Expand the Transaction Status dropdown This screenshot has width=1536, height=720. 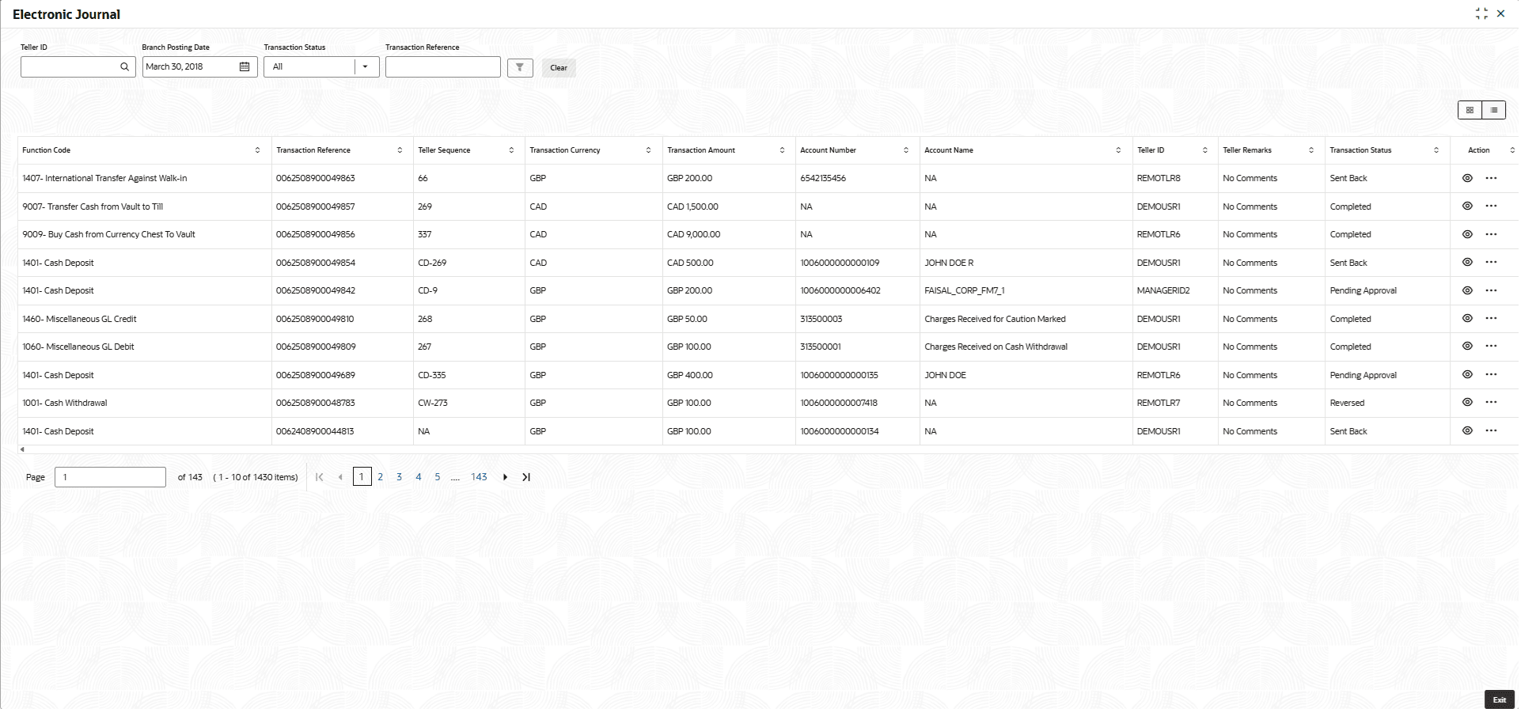click(x=365, y=67)
